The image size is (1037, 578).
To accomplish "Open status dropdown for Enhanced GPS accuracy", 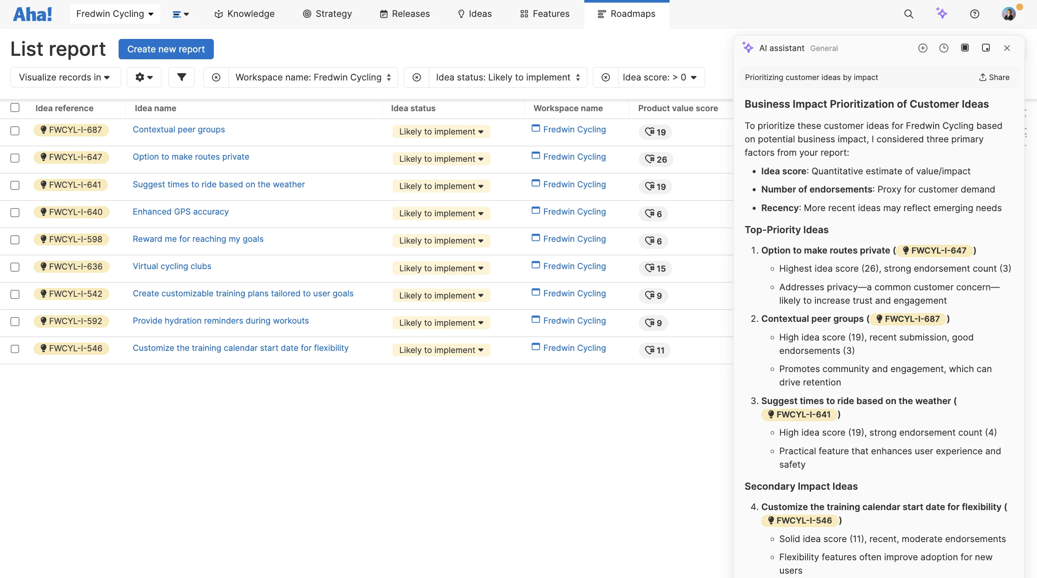I will 441,213.
